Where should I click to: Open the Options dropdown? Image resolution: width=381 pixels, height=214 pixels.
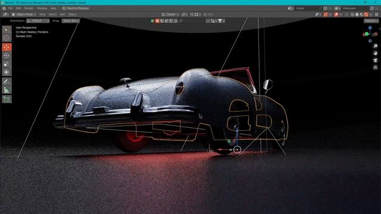tap(371, 21)
